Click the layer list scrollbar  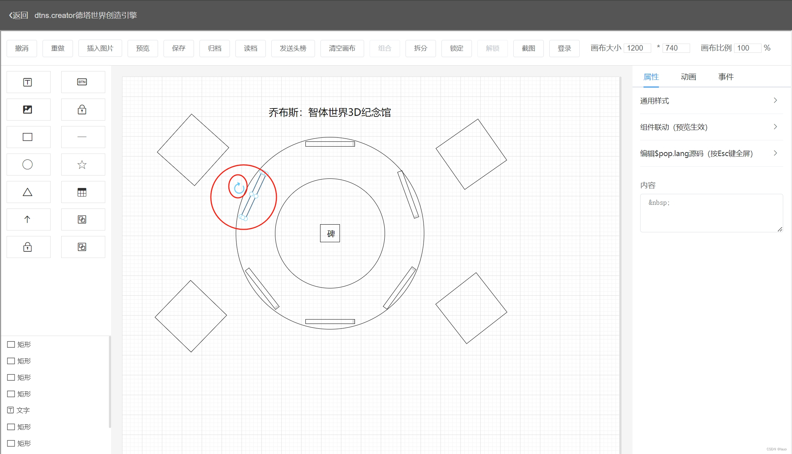pyautogui.click(x=110, y=382)
